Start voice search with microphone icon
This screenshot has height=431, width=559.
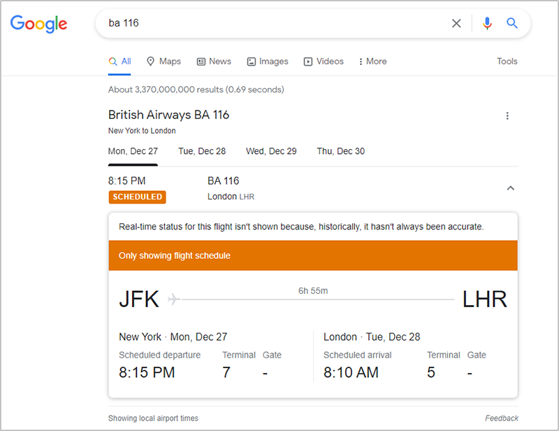click(487, 23)
